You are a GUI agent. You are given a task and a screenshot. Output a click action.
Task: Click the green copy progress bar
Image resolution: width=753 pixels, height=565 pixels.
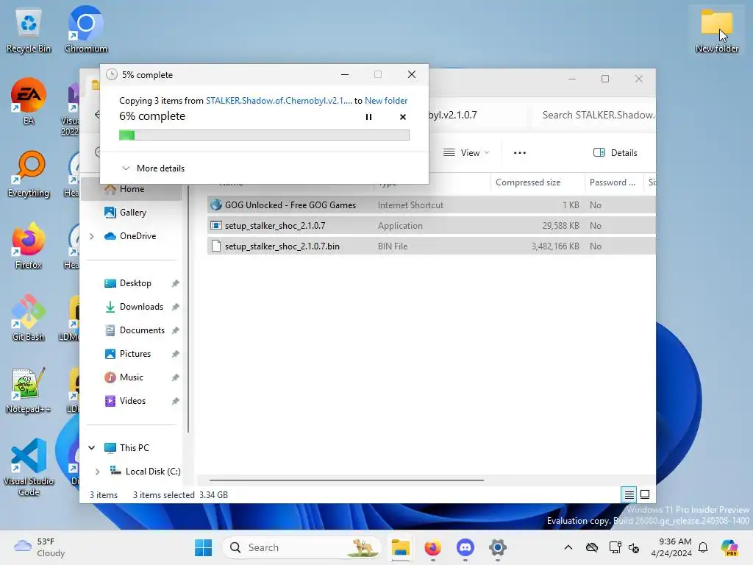(x=264, y=135)
